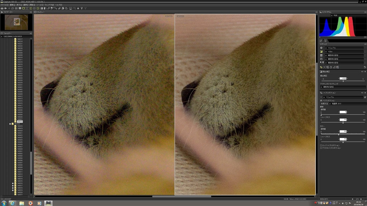Toggle the noise reduction panel apply checkbox
367x206 pixels.
(365, 97)
